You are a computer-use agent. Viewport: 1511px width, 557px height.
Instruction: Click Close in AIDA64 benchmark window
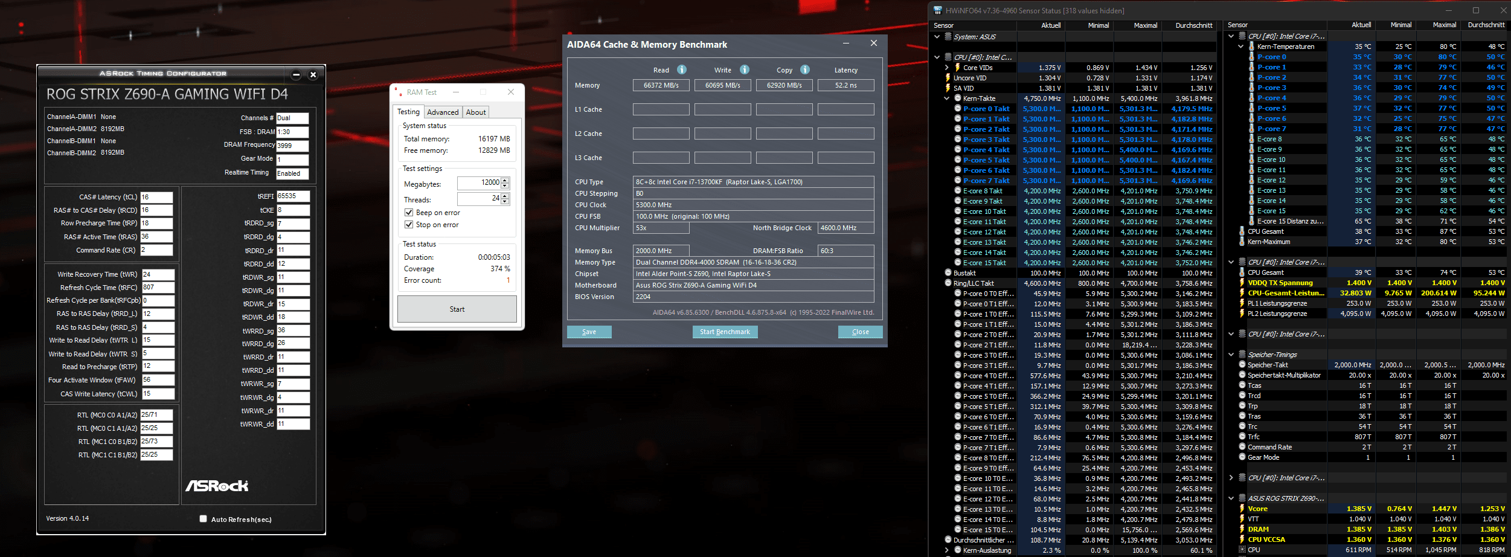pyautogui.click(x=861, y=332)
